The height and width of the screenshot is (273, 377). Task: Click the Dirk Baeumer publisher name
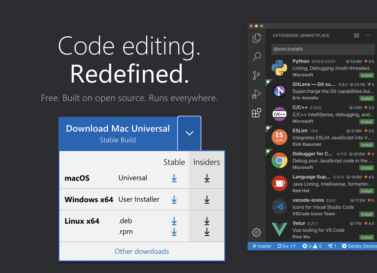[307, 144]
